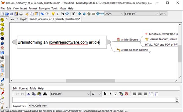
Task: Click the main toolbar Paste icon
Action: (37, 14)
